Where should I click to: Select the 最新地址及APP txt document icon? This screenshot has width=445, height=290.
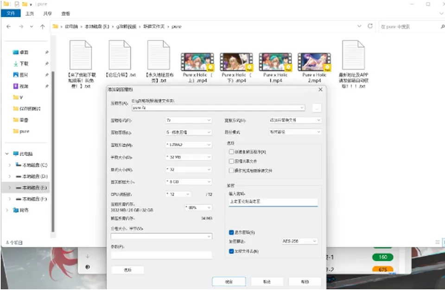point(353,55)
